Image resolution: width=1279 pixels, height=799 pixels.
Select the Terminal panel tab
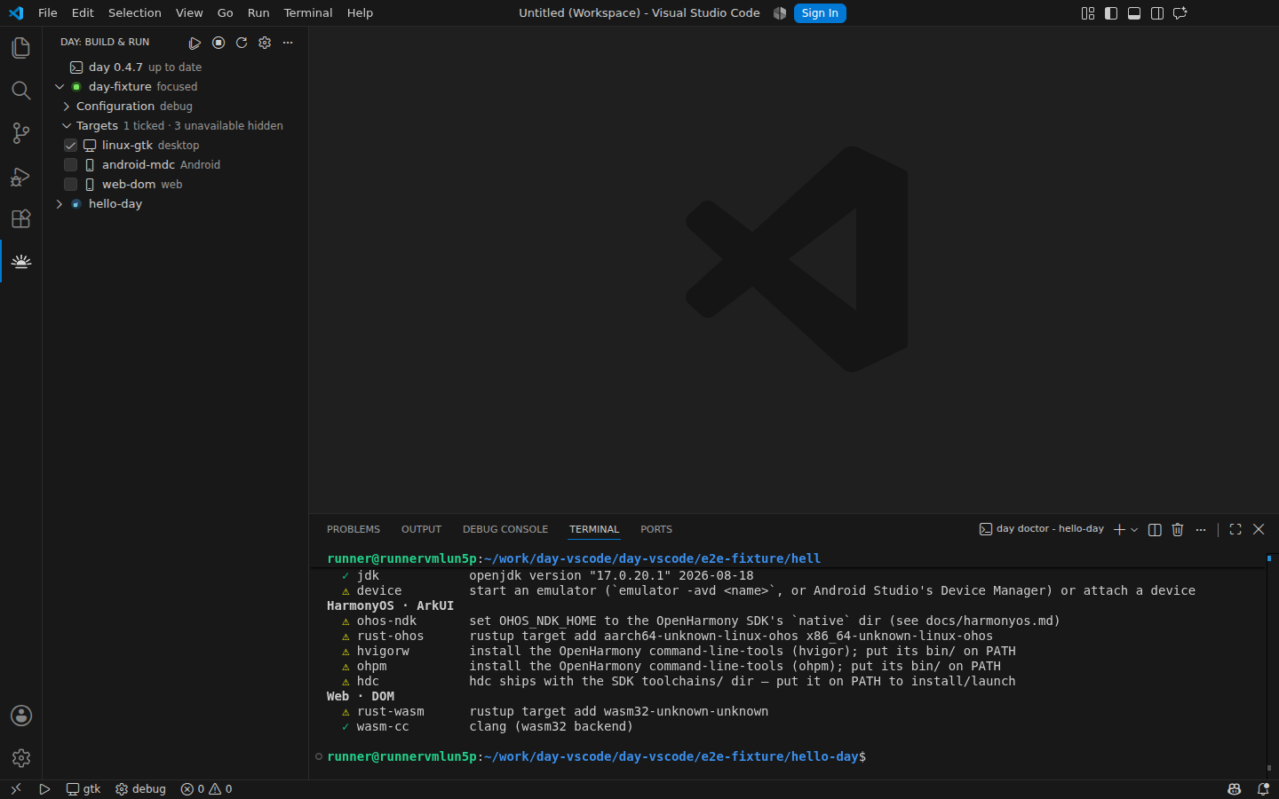click(594, 529)
